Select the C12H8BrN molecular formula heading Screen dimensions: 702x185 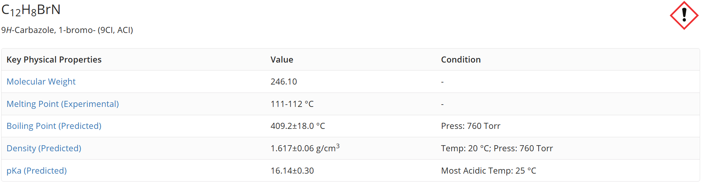31,10
